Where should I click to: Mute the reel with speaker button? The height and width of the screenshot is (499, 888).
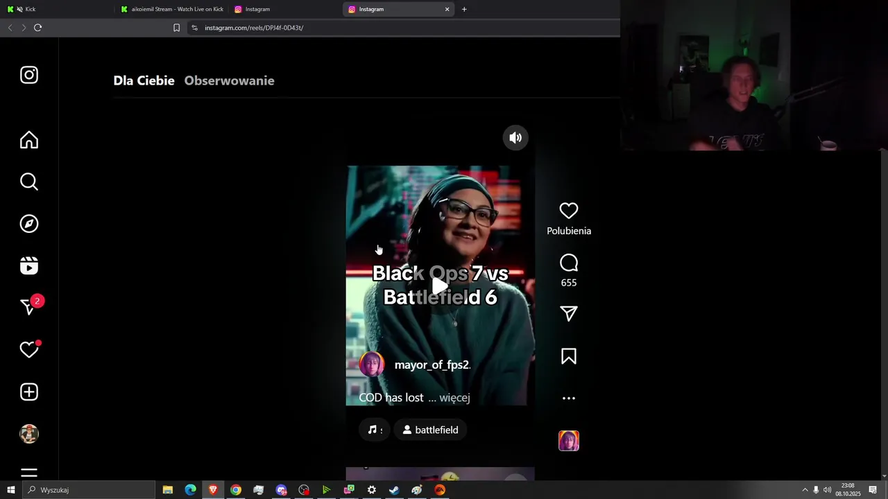(x=515, y=138)
